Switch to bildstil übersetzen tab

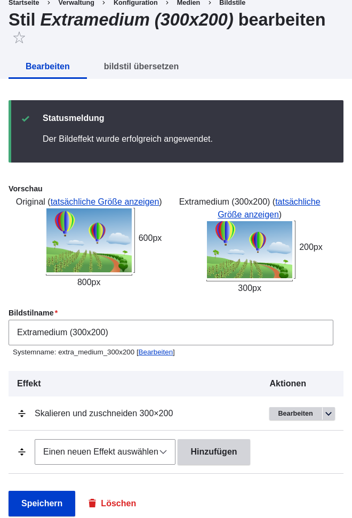point(141,67)
